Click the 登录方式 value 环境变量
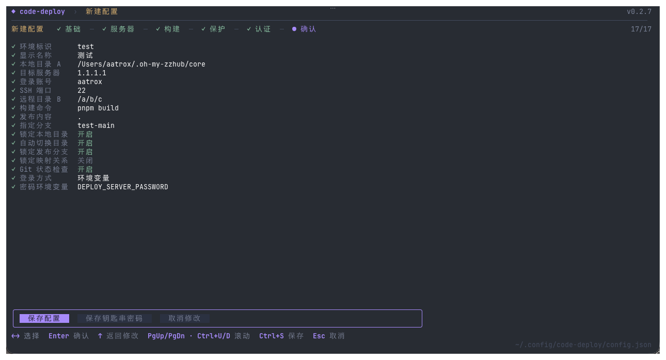The width and height of the screenshot is (666, 360). click(93, 178)
